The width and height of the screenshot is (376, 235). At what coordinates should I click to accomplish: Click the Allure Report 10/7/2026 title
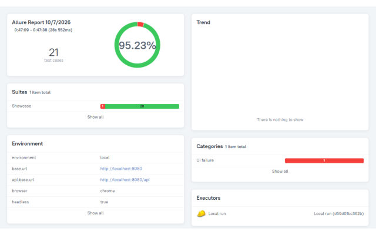(x=41, y=22)
